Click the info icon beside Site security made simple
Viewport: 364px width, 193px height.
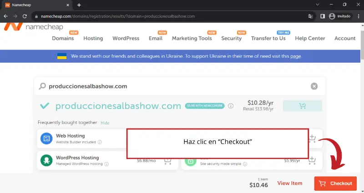(x=245, y=164)
